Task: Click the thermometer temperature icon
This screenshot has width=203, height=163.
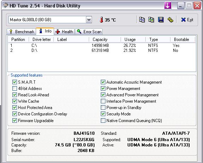Action: (x=101, y=20)
